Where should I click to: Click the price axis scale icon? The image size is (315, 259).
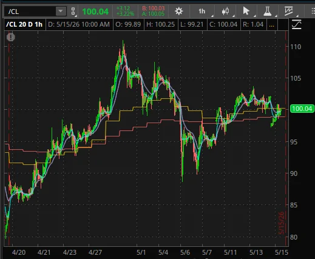(297, 25)
